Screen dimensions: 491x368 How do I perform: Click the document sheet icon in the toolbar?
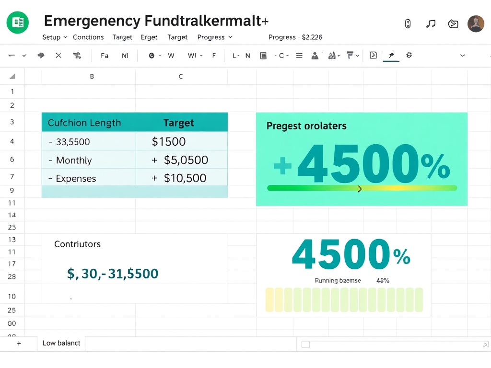point(263,56)
